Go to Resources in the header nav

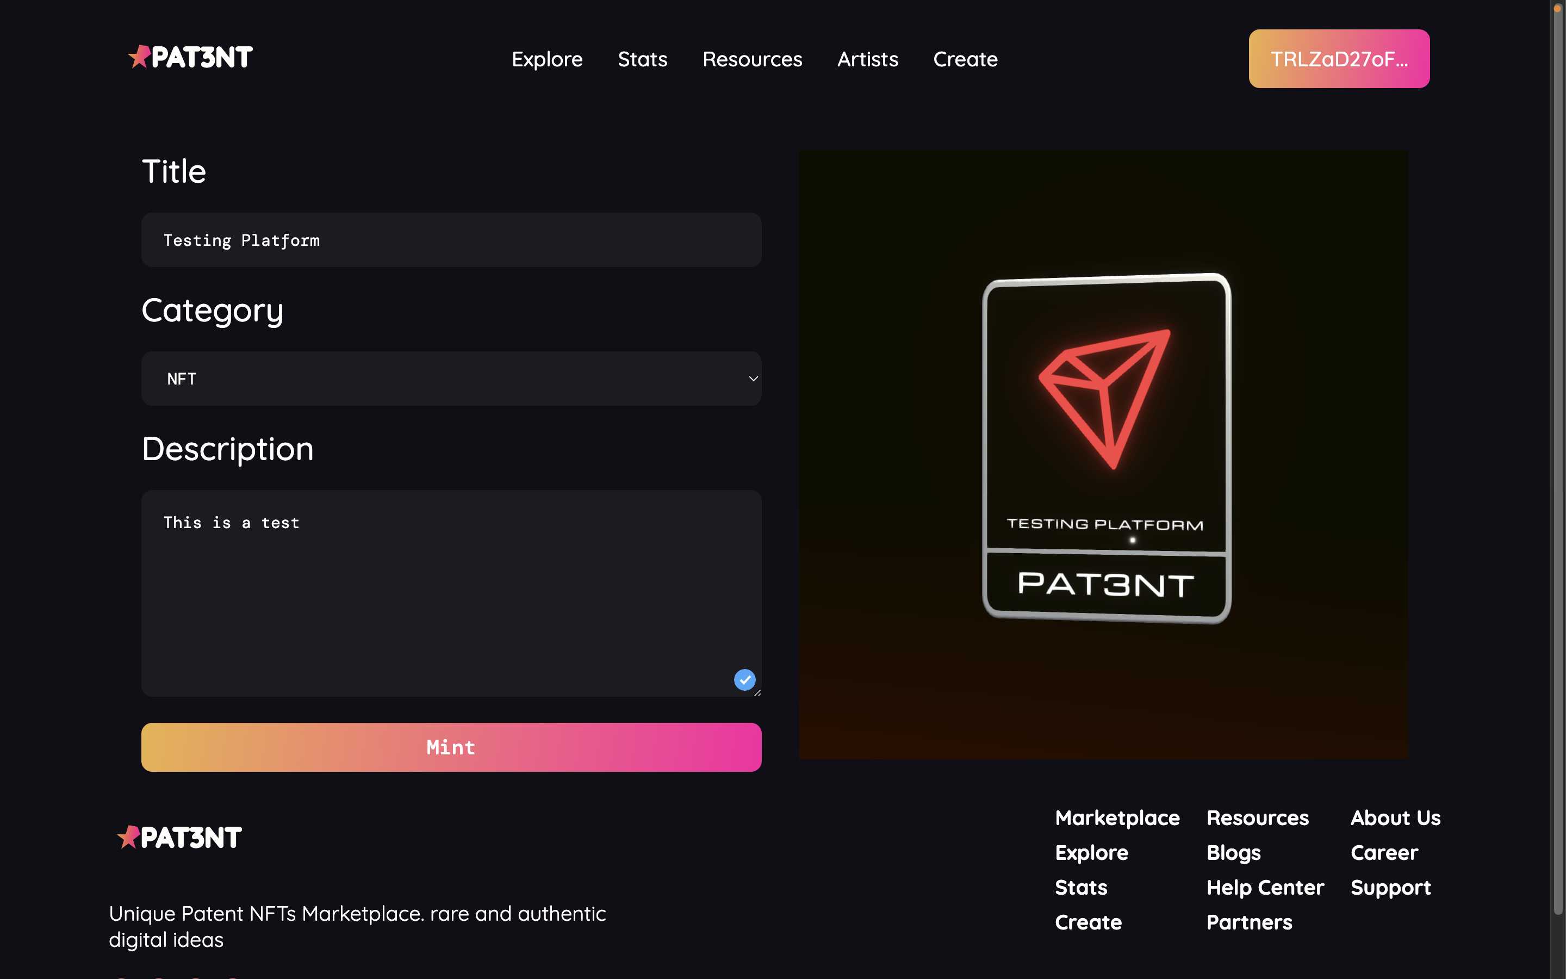(x=752, y=59)
